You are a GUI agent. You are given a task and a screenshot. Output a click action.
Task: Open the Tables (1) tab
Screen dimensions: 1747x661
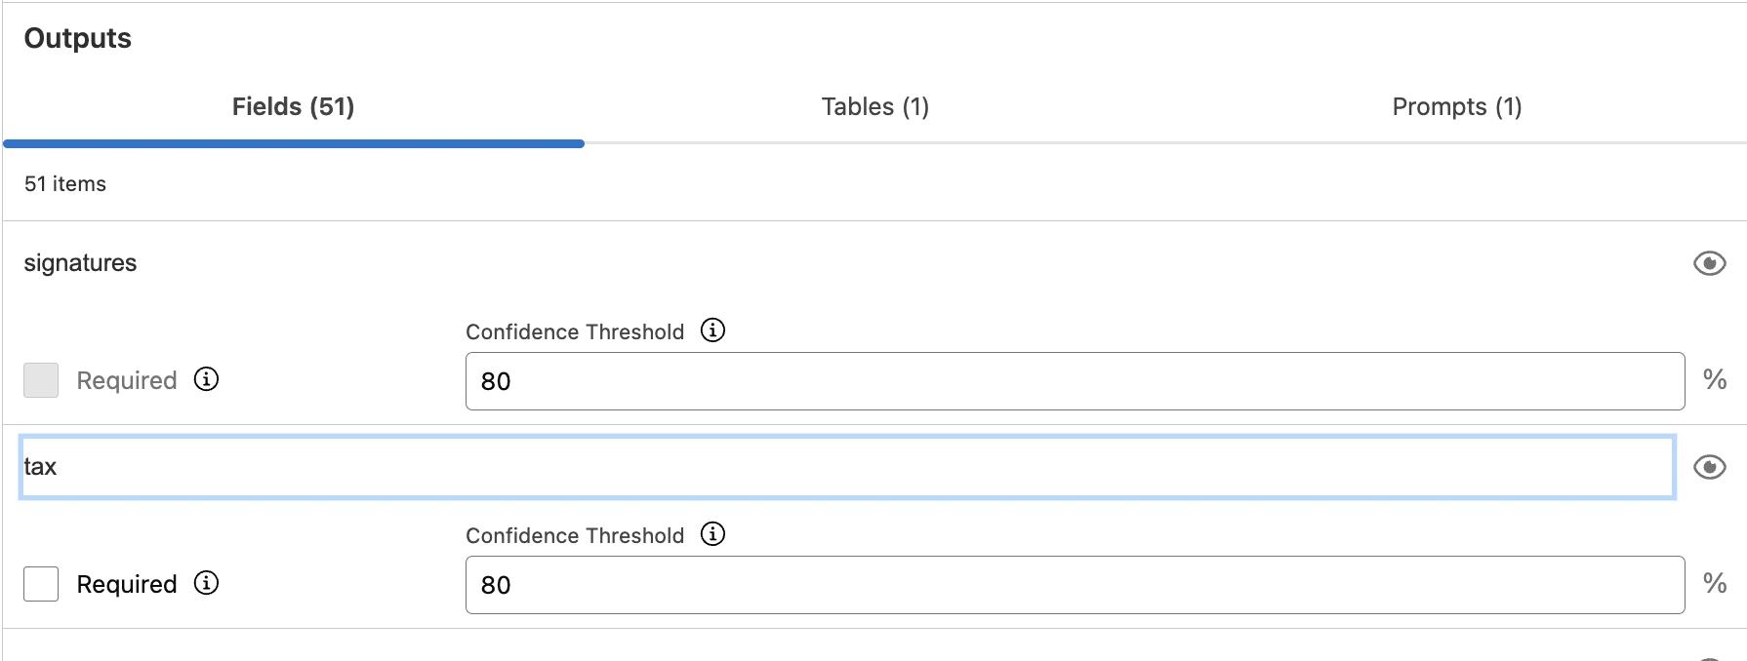point(874,107)
